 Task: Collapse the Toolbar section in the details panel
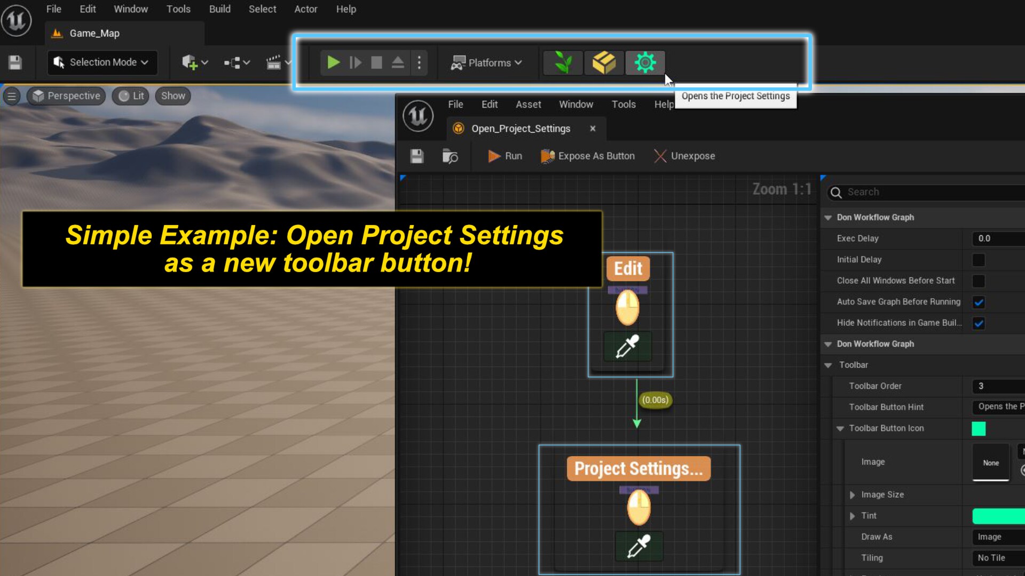(828, 365)
